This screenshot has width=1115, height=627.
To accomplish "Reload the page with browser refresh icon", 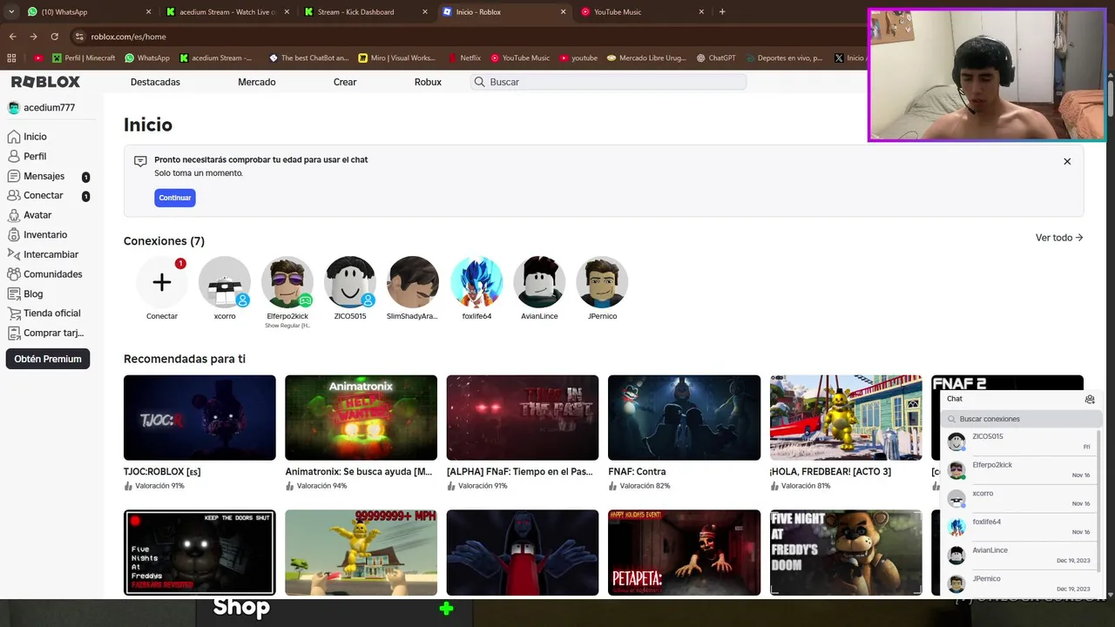I will tap(54, 37).
